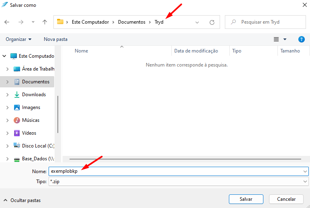Expand chevron after Documentos breadcrumb
This screenshot has width=310, height=208.
[x=150, y=22]
